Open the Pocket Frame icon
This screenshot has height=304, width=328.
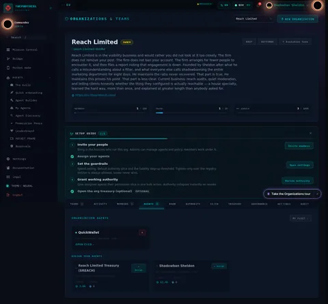[12, 138]
